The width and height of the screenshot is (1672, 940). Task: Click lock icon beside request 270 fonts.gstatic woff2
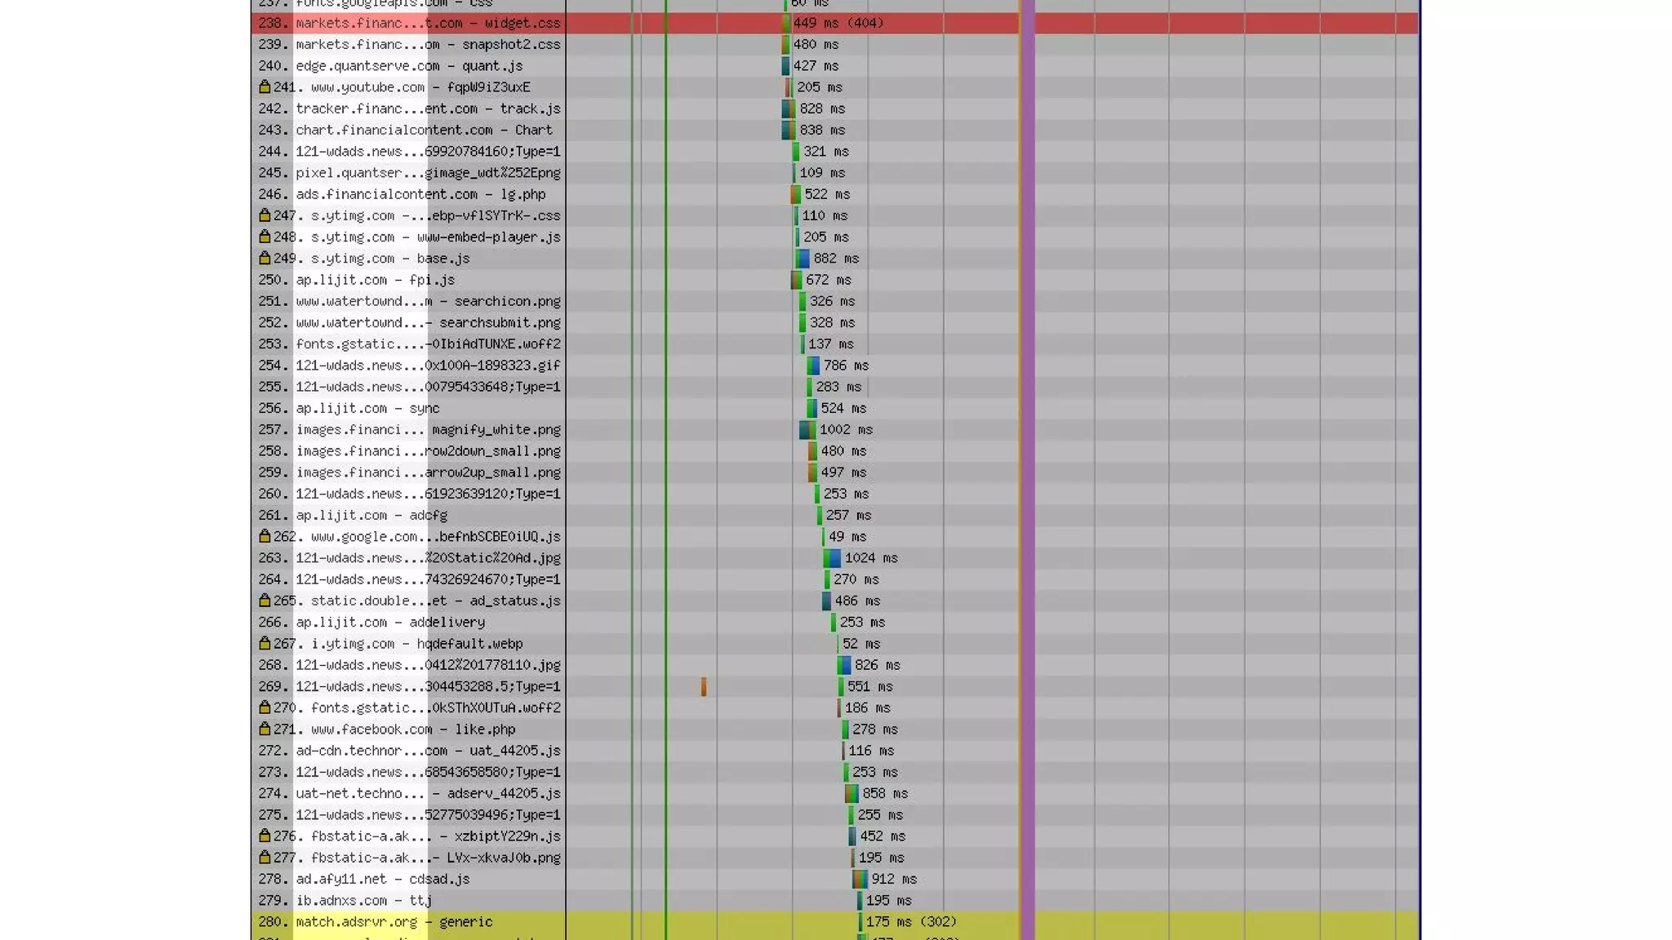coord(265,707)
